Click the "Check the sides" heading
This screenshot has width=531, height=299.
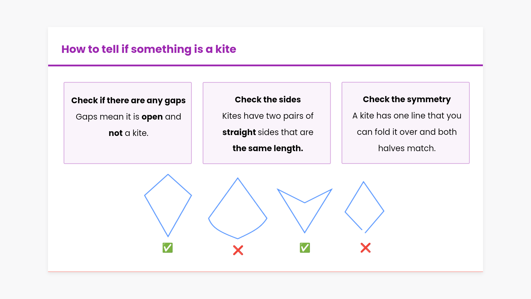point(268,99)
